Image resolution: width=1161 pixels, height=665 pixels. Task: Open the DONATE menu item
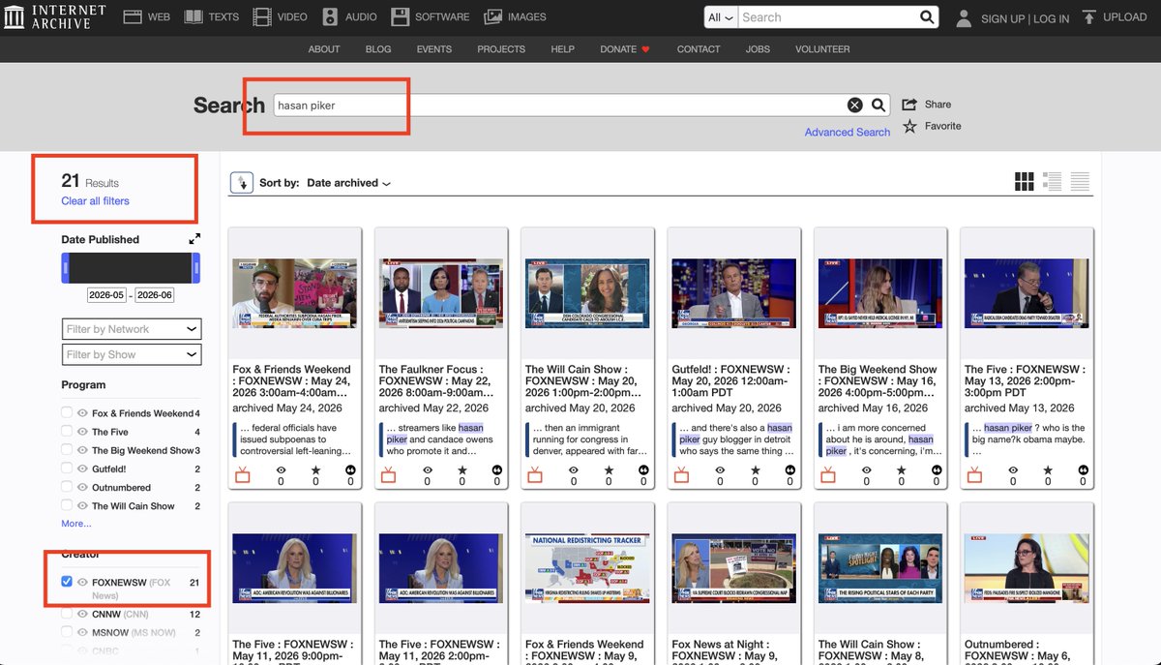pos(625,49)
